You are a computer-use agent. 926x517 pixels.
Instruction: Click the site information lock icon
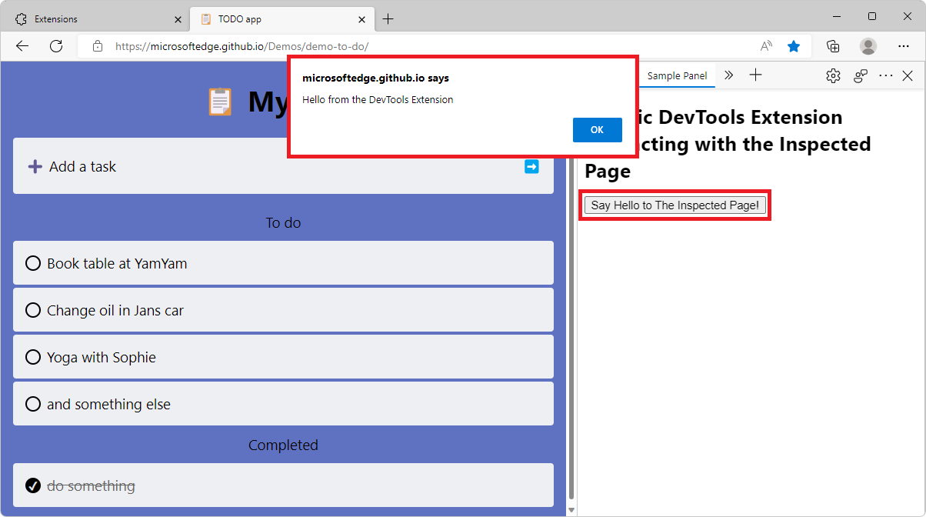click(97, 46)
